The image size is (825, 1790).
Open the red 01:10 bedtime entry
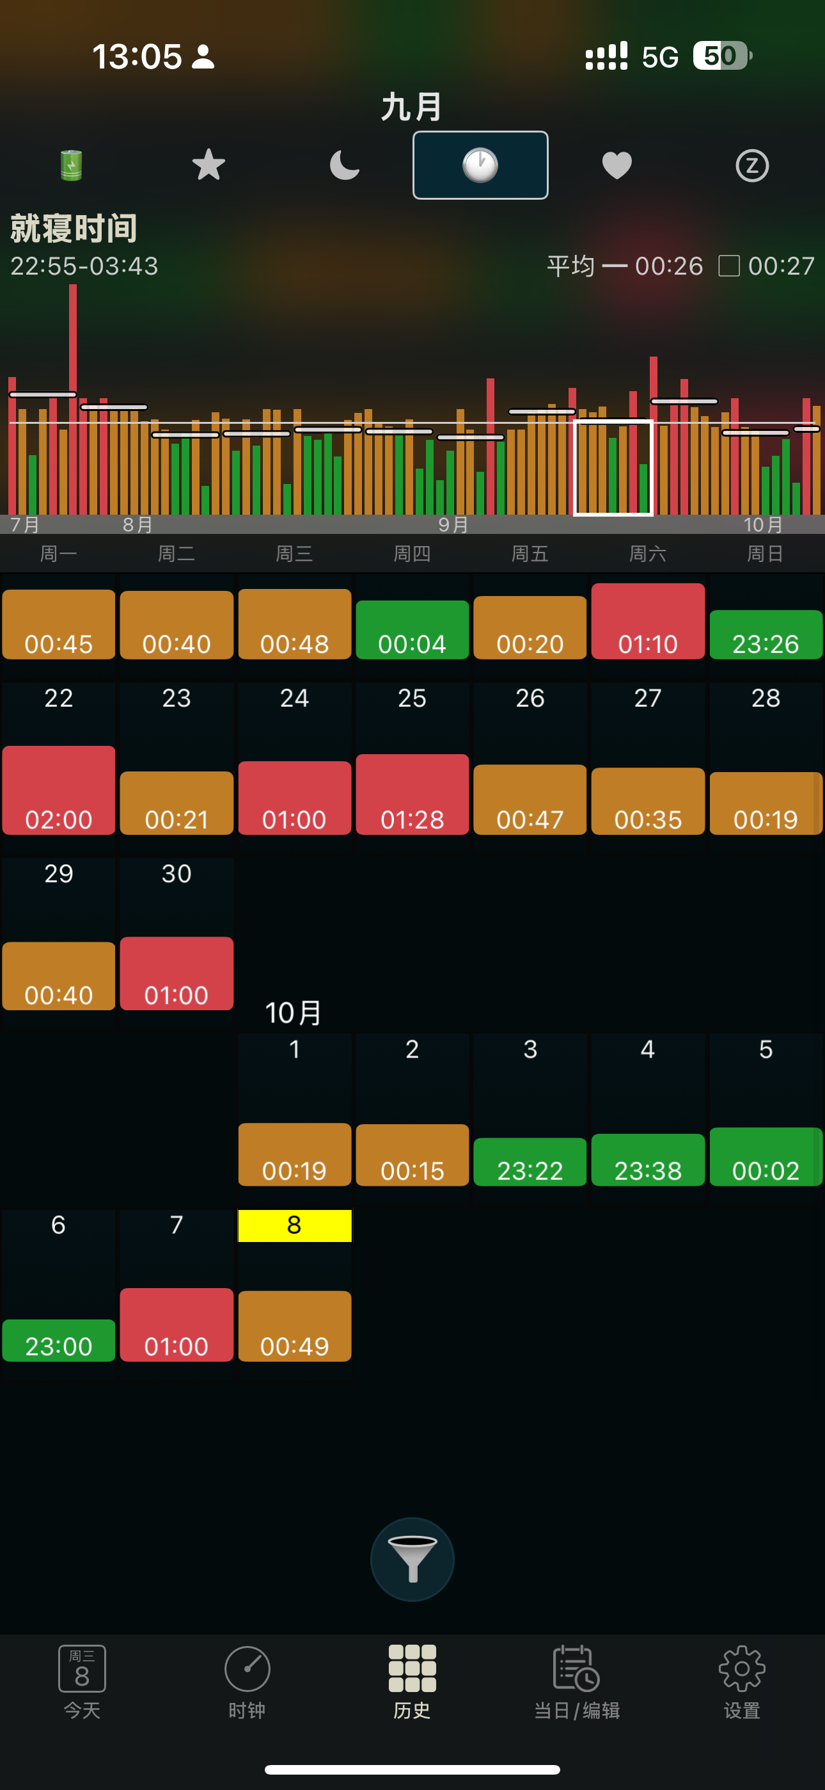[648, 621]
